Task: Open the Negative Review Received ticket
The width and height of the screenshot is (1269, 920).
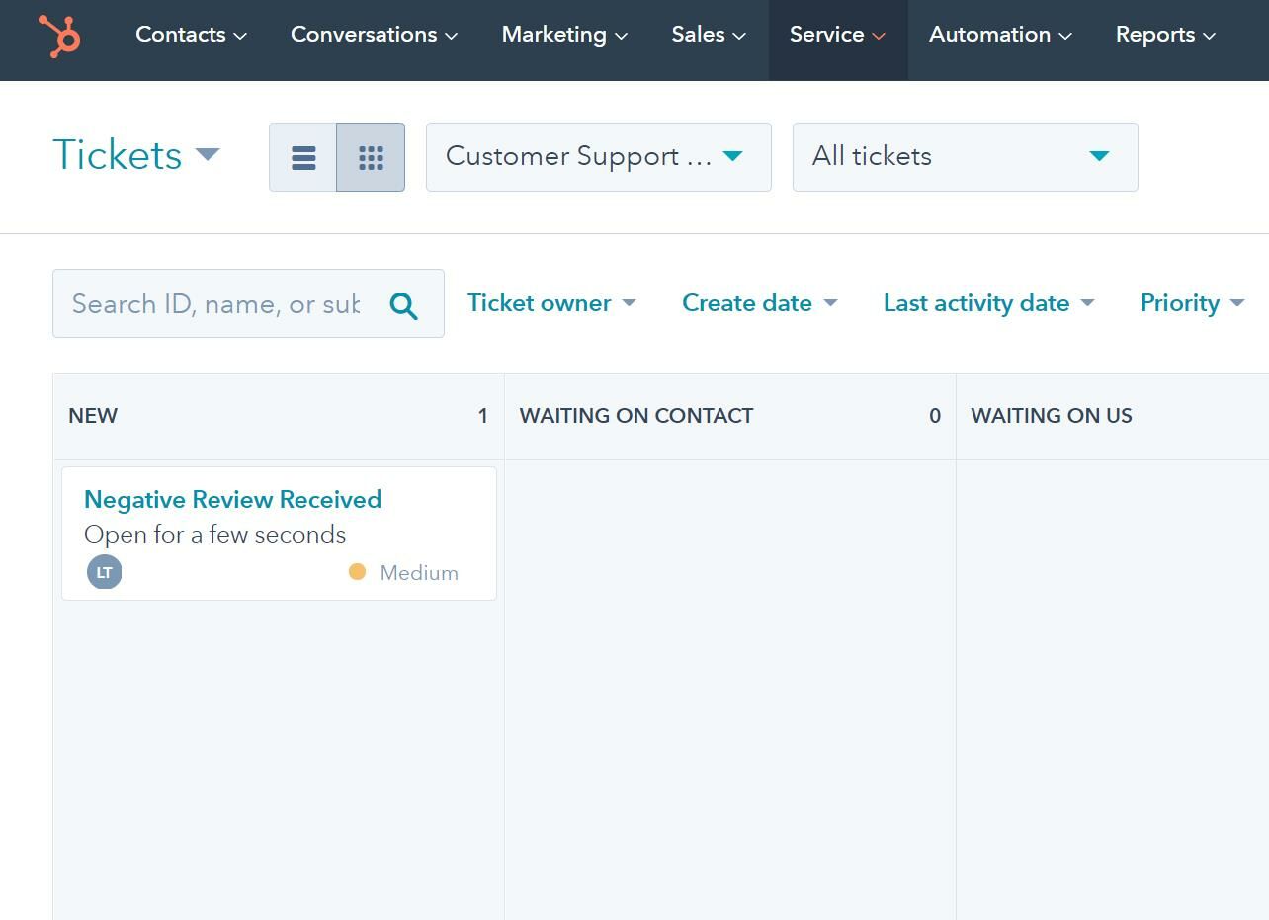Action: click(232, 500)
